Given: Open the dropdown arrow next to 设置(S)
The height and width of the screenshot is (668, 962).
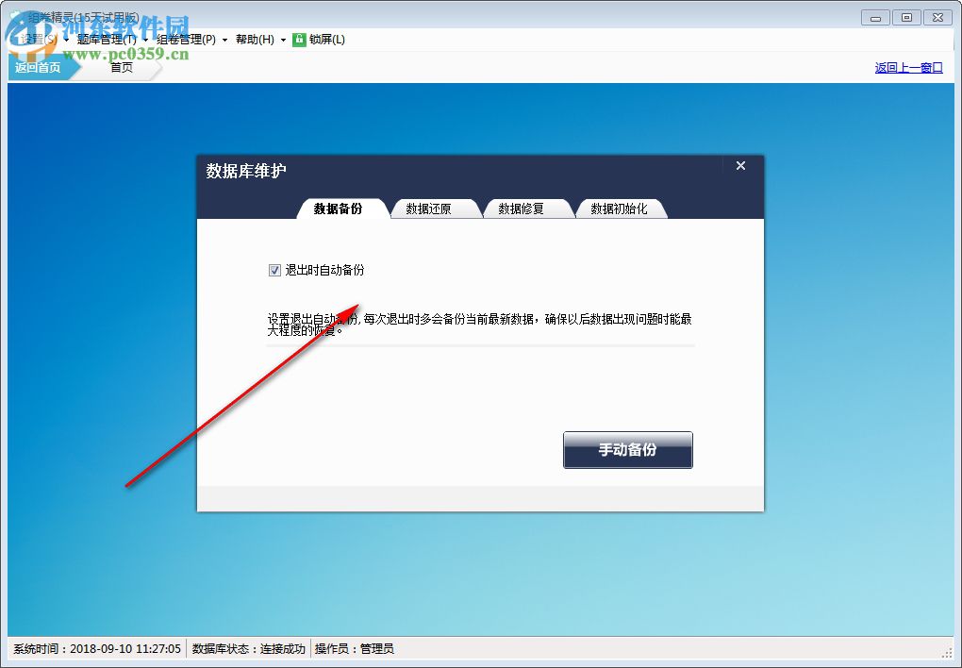Looking at the screenshot, I should pos(66,40).
